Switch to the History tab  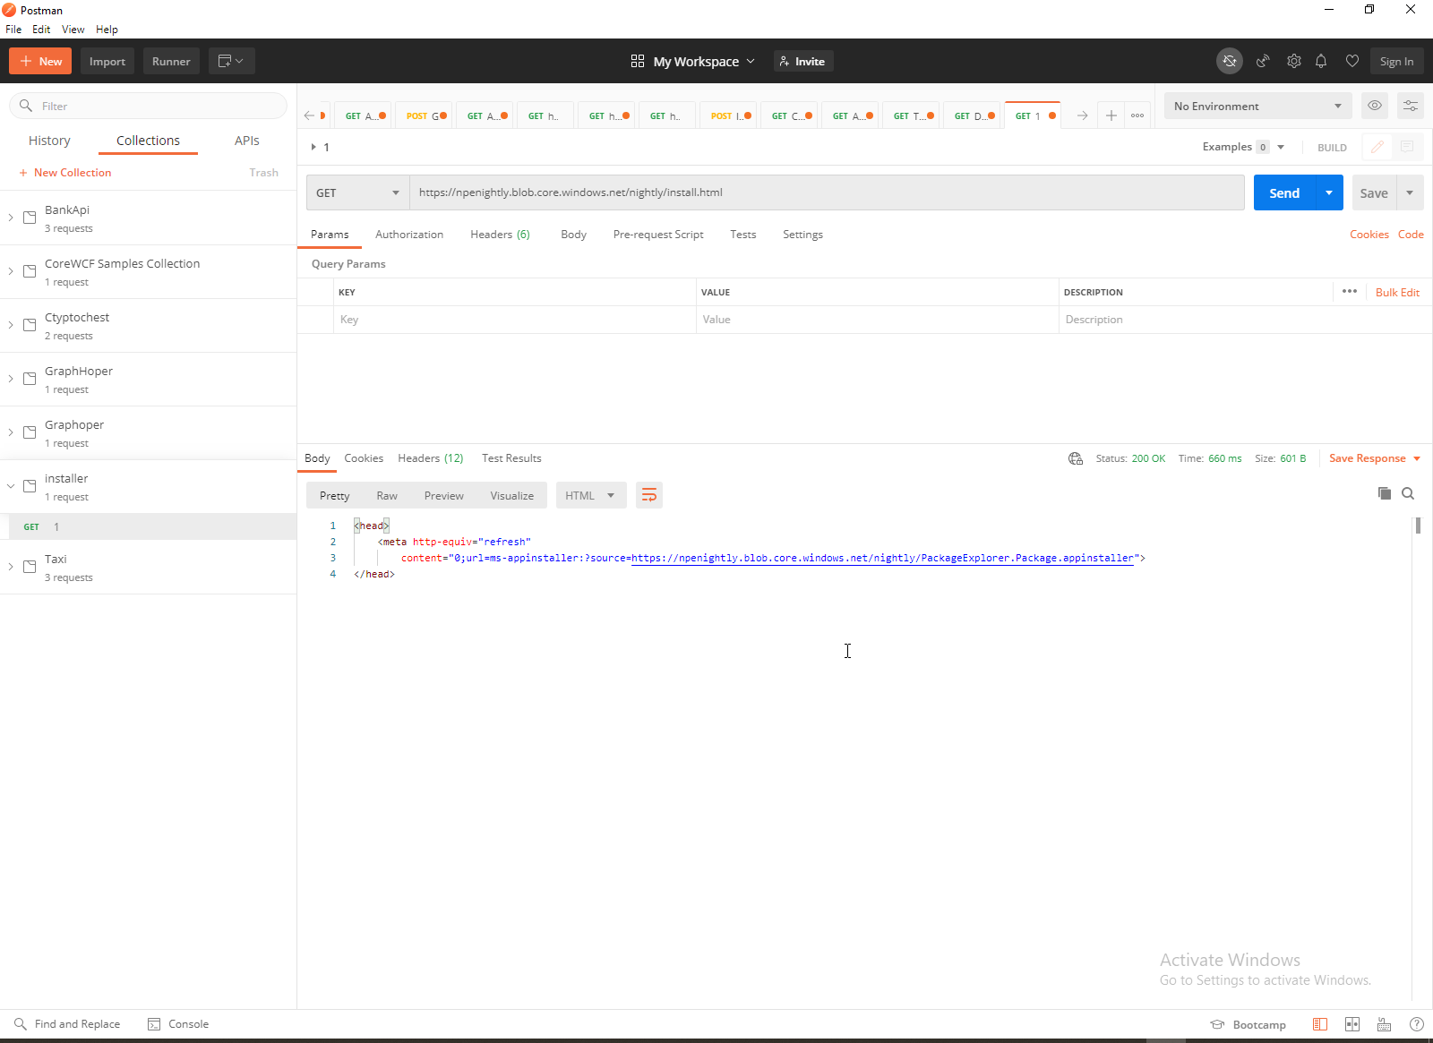(49, 141)
